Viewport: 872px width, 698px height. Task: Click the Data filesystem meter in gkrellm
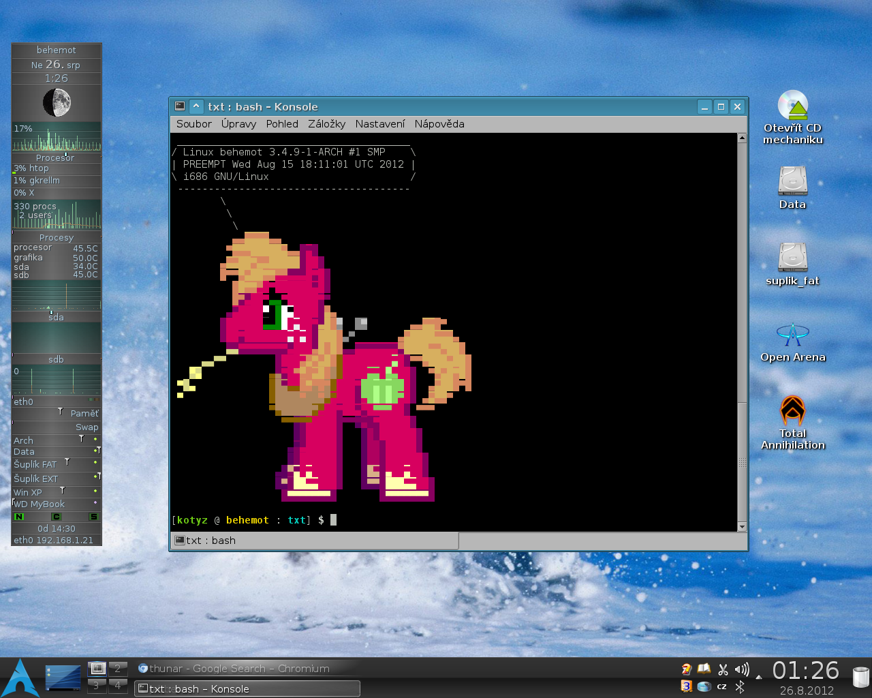point(57,451)
